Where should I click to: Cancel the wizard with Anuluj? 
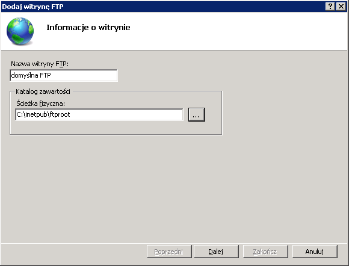click(315, 252)
